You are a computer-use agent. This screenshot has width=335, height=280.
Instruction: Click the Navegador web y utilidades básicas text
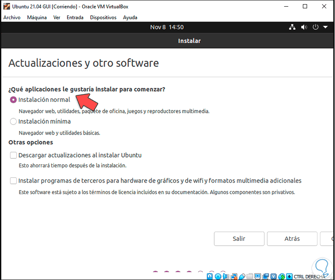pos(59,133)
